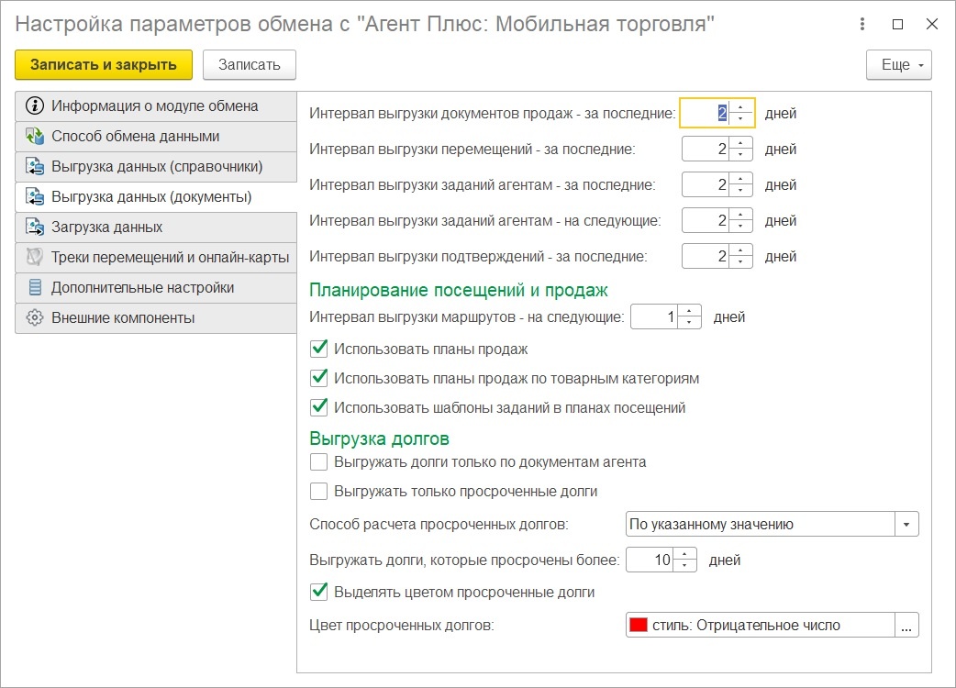Click the list icon for Дополнительные настройки
The height and width of the screenshot is (688, 956).
coord(36,287)
